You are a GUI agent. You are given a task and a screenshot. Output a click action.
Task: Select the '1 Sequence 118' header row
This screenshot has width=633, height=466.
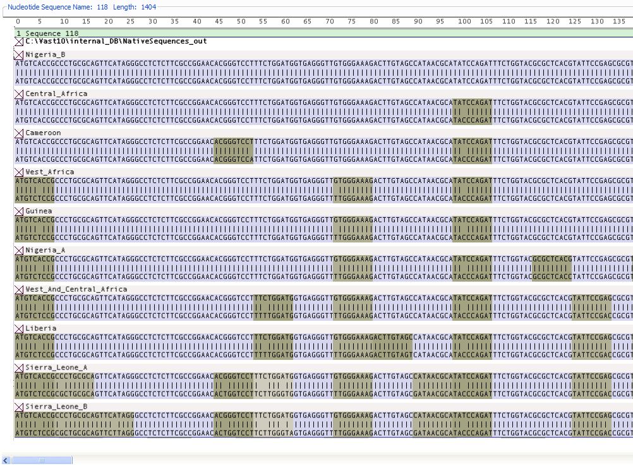pyautogui.click(x=323, y=33)
